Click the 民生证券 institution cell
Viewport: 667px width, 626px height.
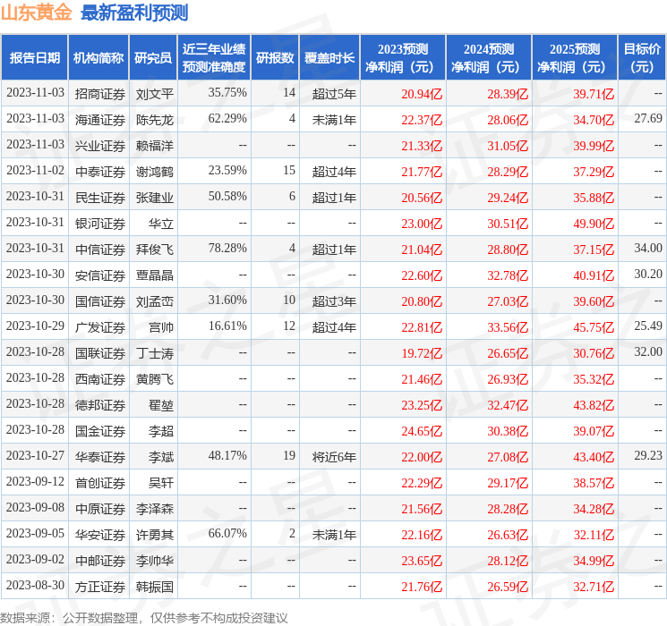(100, 198)
